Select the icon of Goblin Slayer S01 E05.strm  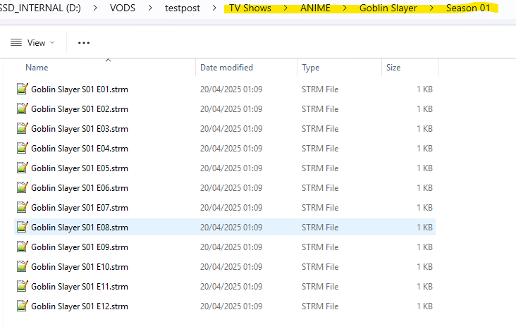(22, 168)
